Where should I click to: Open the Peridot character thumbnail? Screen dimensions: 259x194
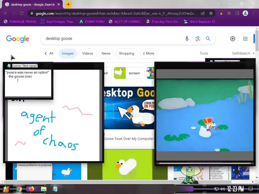tap(190, 175)
